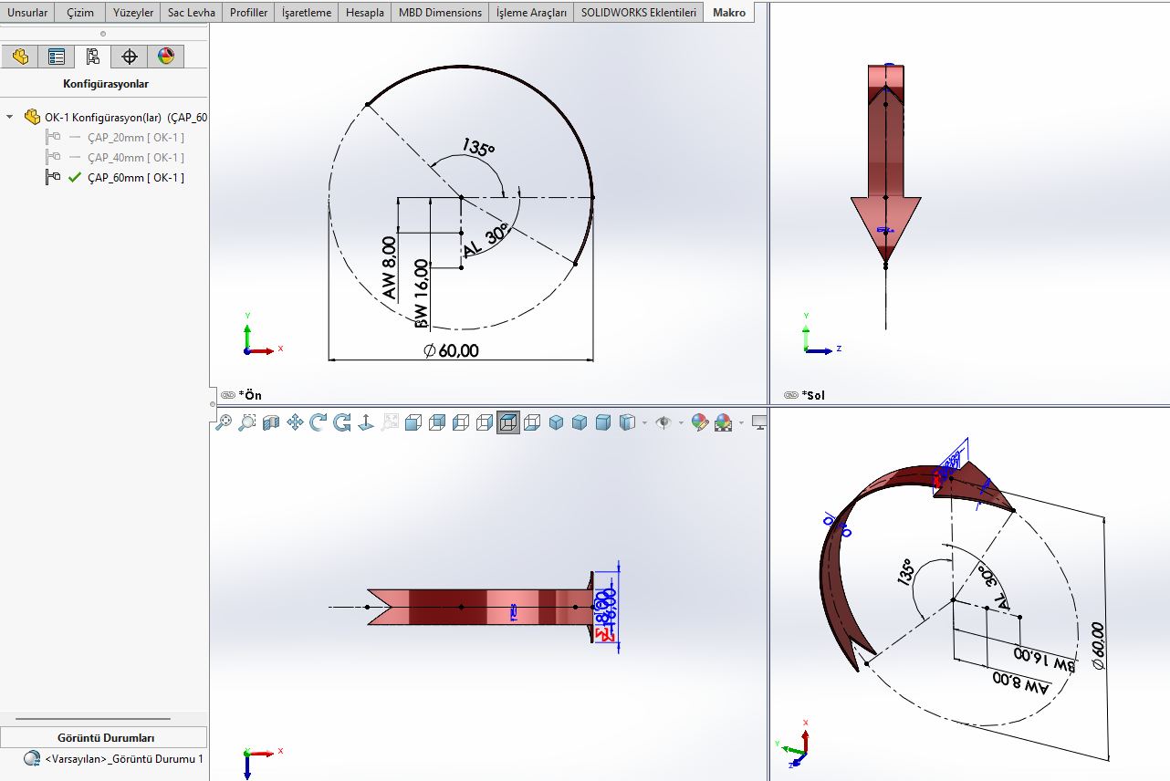Click the AW 8,00 dimension in front view
The width and height of the screenshot is (1170, 781).
tap(390, 268)
